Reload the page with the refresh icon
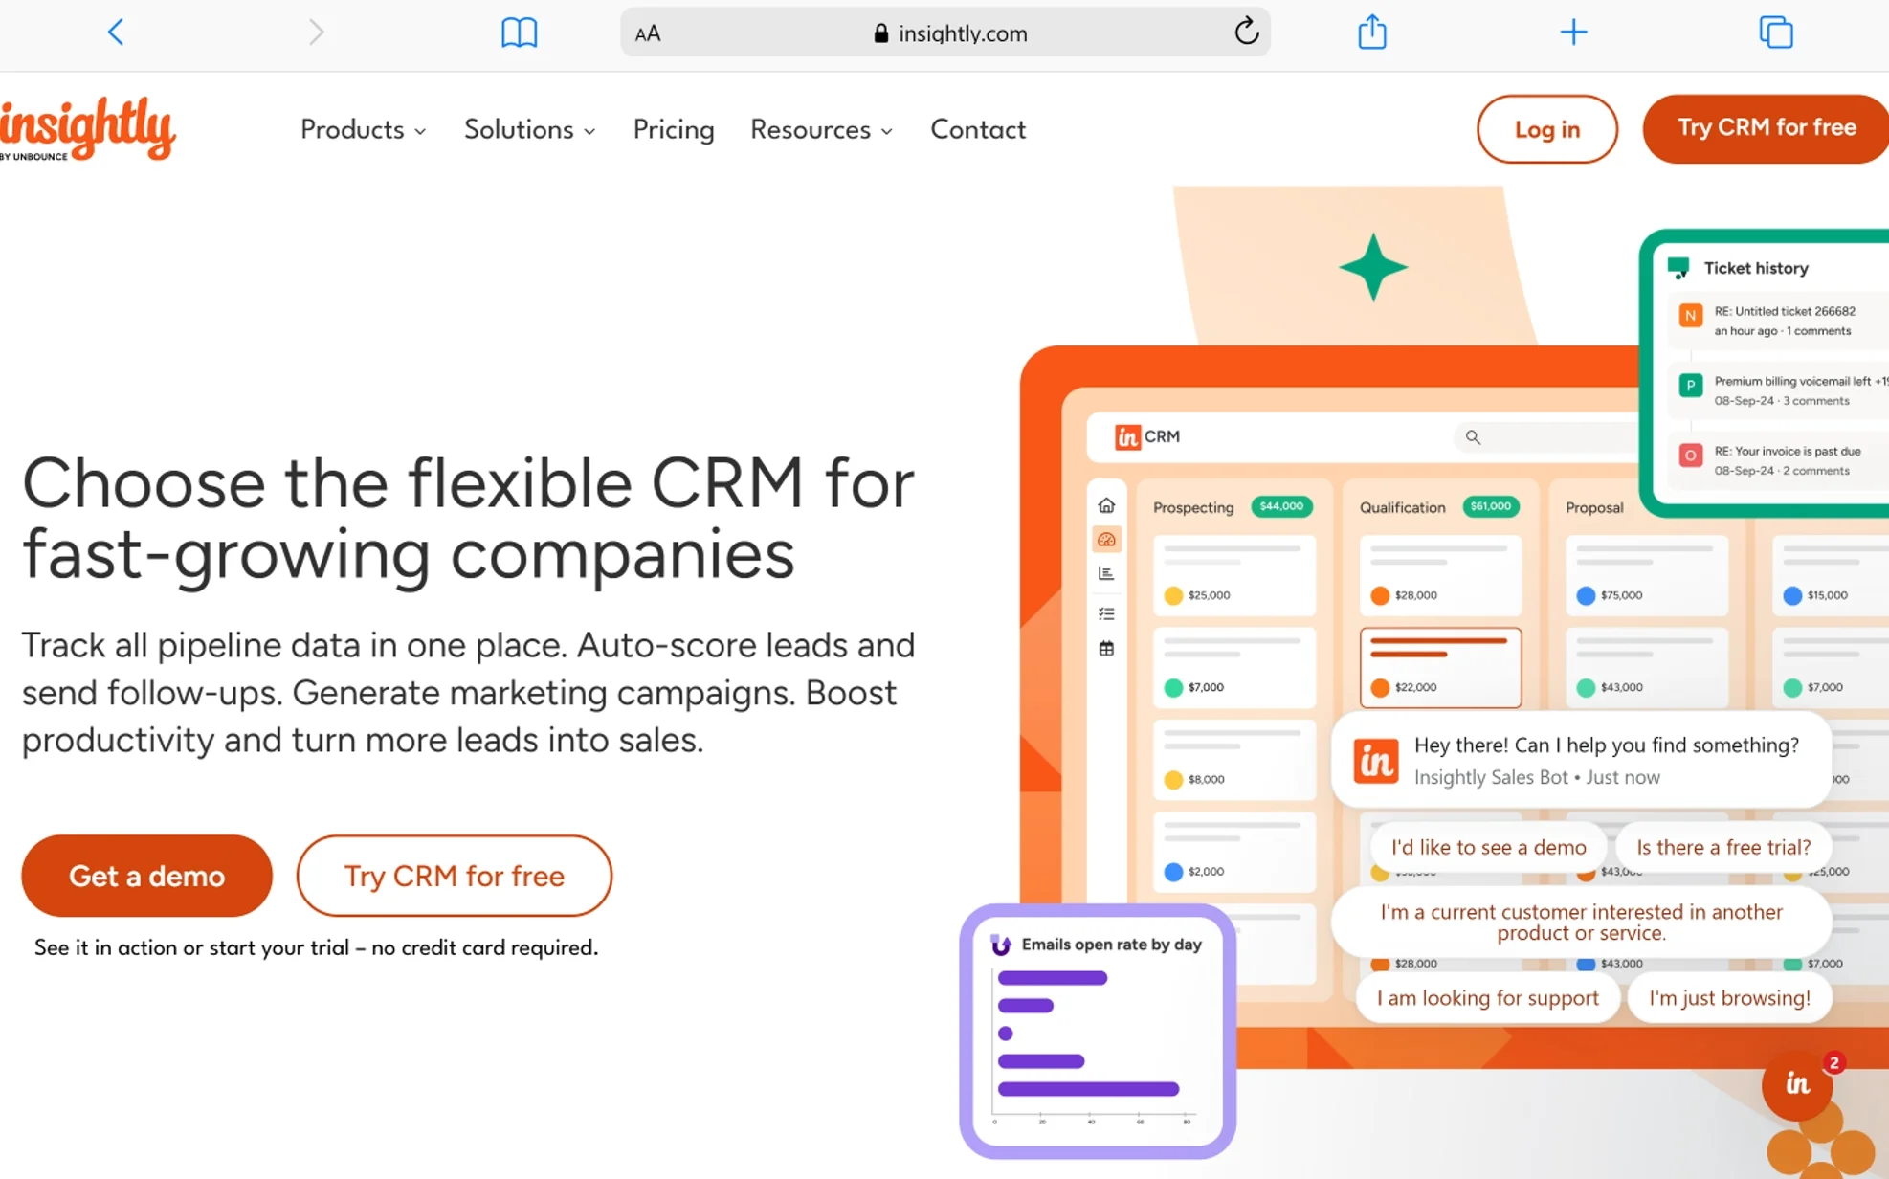The width and height of the screenshot is (1889, 1179). click(1246, 32)
